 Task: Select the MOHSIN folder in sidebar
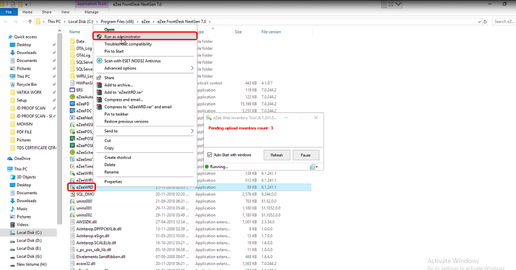click(x=25, y=124)
